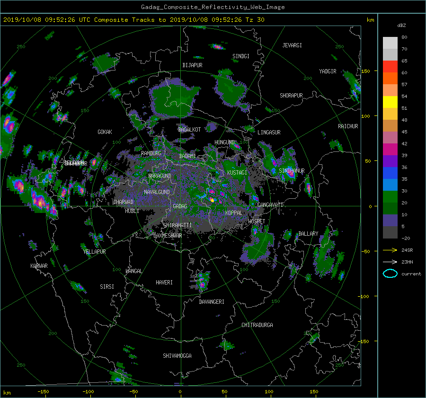
Task: Click the -150 tick on bottom axis
Action: click(43, 392)
